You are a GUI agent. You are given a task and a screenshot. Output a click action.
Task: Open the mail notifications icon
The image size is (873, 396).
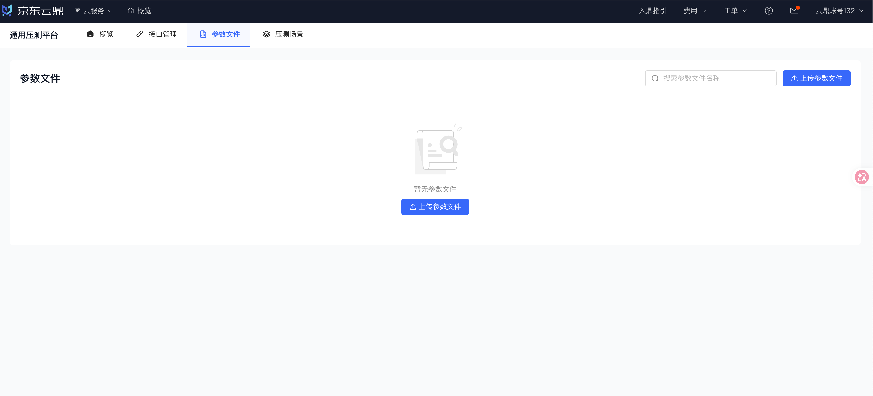(794, 11)
